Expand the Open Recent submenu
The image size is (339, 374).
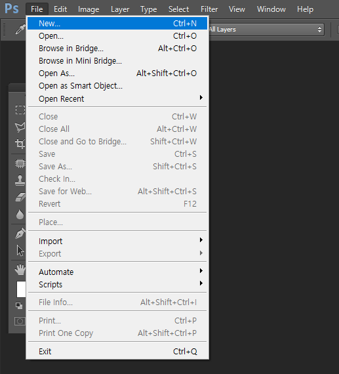click(117, 98)
